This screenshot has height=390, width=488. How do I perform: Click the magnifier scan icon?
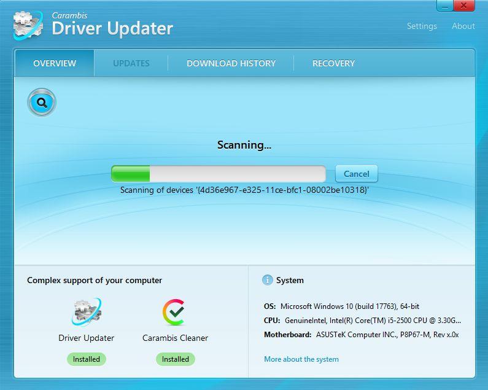pyautogui.click(x=42, y=103)
